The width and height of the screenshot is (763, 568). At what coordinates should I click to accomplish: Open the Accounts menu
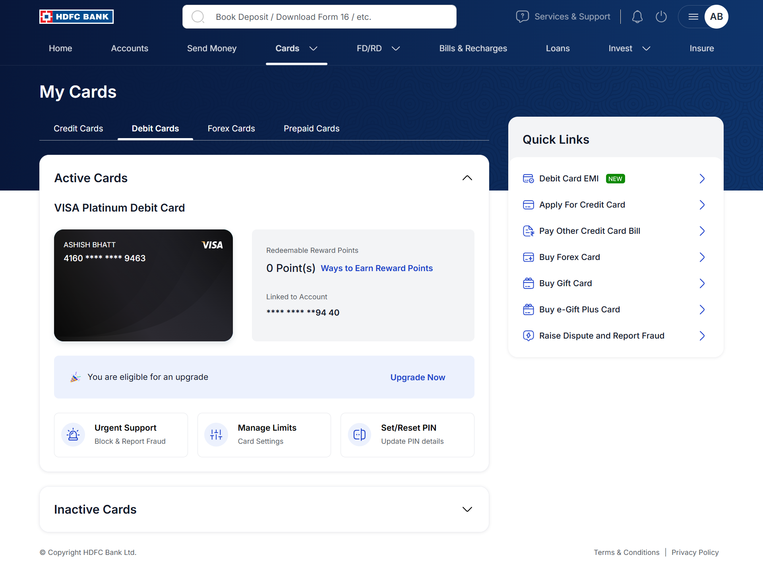click(130, 48)
